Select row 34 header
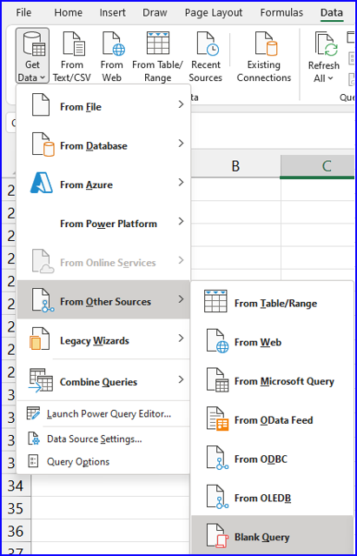Viewport: 357px width, 556px height. click(16, 486)
